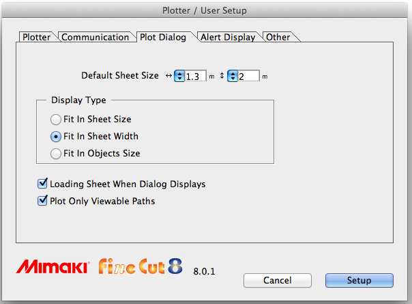The height and width of the screenshot is (304, 412).
Task: Click the sheet height stepper arrows
Action: pyautogui.click(x=233, y=76)
